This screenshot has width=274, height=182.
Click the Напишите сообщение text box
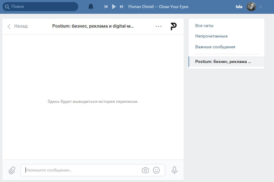[81, 170]
